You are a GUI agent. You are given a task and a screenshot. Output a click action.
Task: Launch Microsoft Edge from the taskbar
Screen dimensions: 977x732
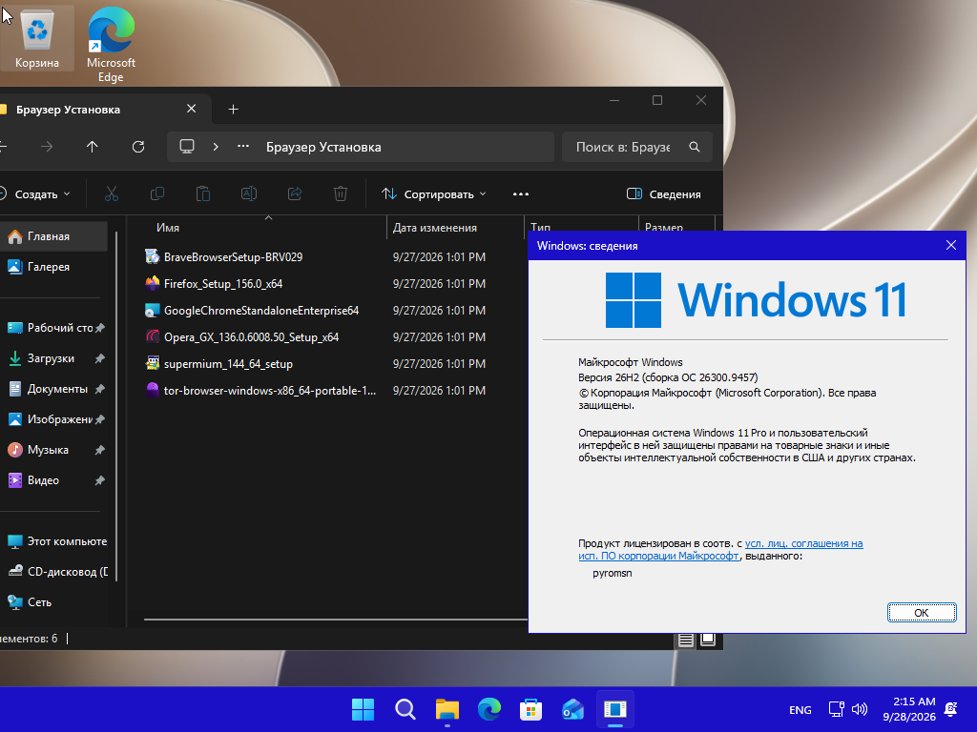pyautogui.click(x=489, y=709)
